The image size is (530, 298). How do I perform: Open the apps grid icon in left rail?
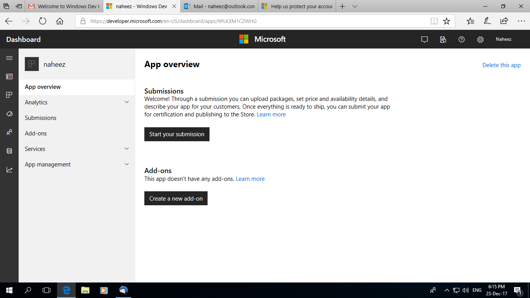[x=9, y=95]
